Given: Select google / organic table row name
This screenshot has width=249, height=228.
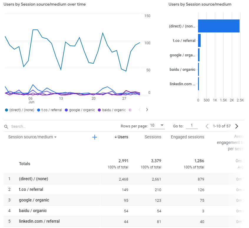Looking at the screenshot, I should click(34, 200).
